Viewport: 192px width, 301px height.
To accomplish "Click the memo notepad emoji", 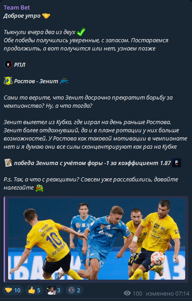I will pyautogui.click(x=8, y=163).
